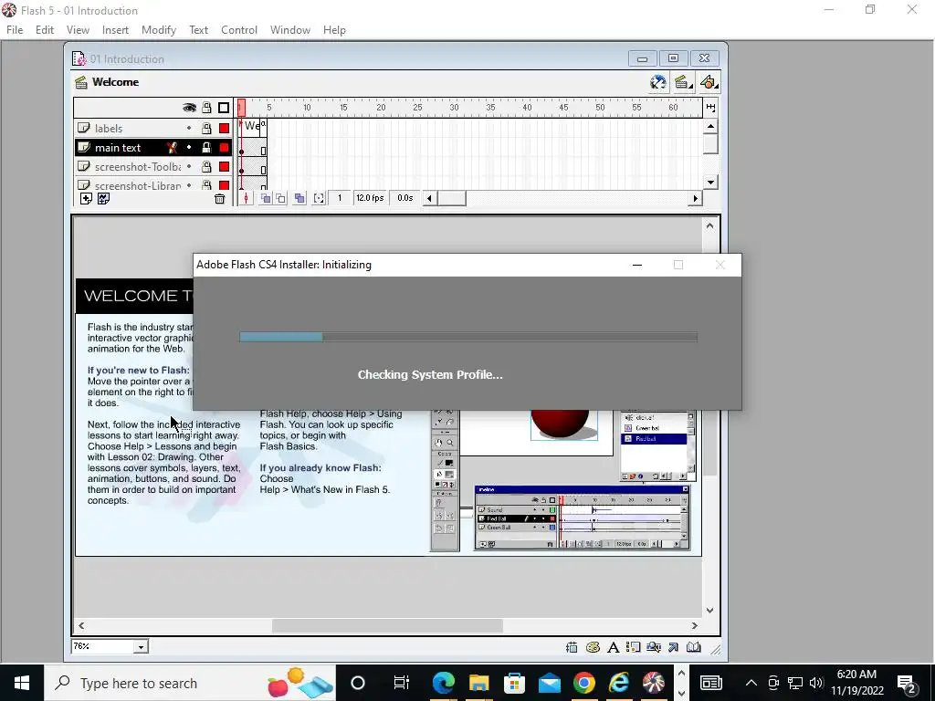Toggle the labels layer visibility dot

pos(189,128)
